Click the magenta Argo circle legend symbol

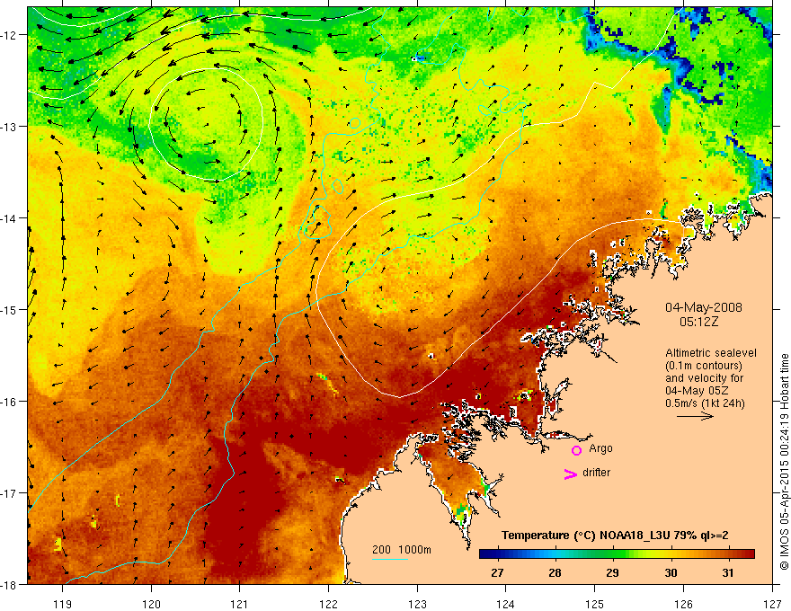pyautogui.click(x=576, y=449)
